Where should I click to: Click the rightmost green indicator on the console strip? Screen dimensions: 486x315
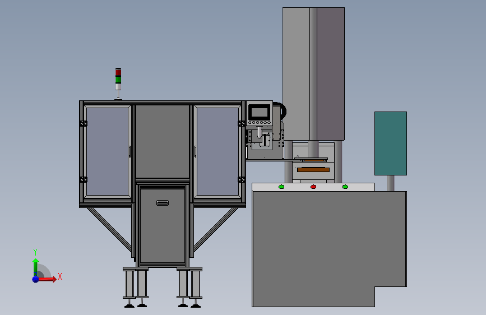345,187
